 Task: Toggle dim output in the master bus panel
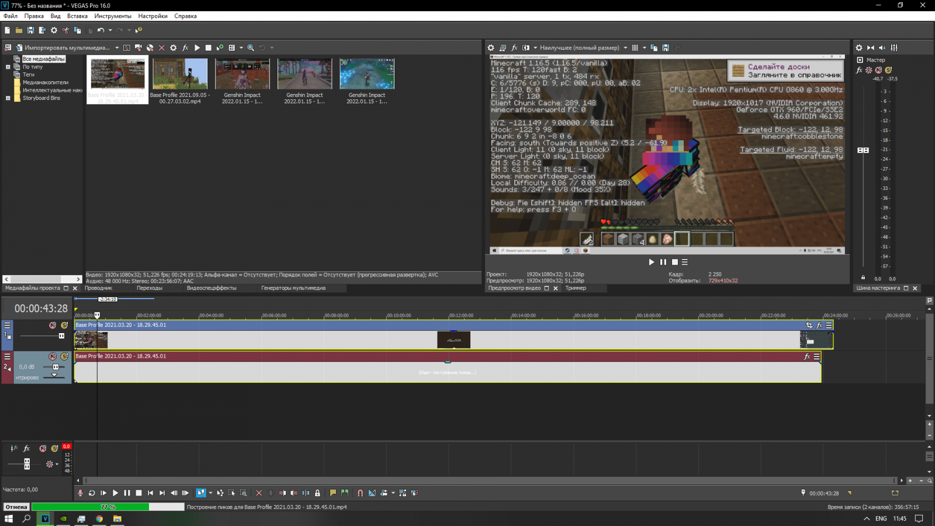tap(882, 48)
